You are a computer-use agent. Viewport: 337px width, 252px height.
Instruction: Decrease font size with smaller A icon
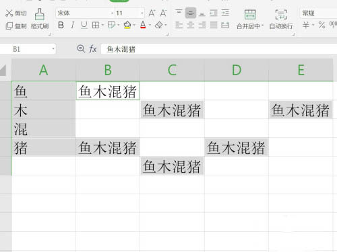163,13
